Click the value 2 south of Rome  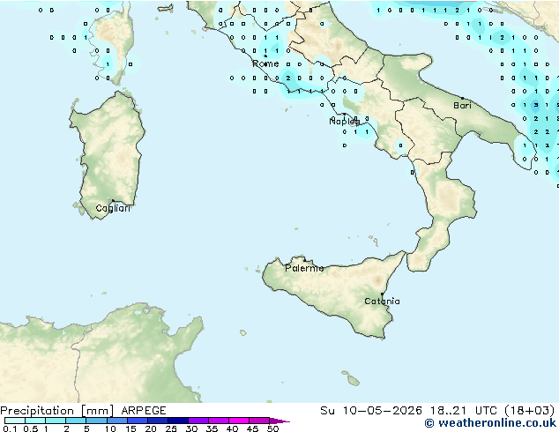288,78
